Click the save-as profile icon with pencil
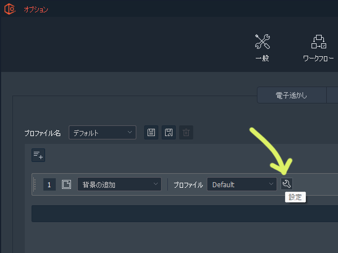Screen dimensions: 338x253 (168, 132)
